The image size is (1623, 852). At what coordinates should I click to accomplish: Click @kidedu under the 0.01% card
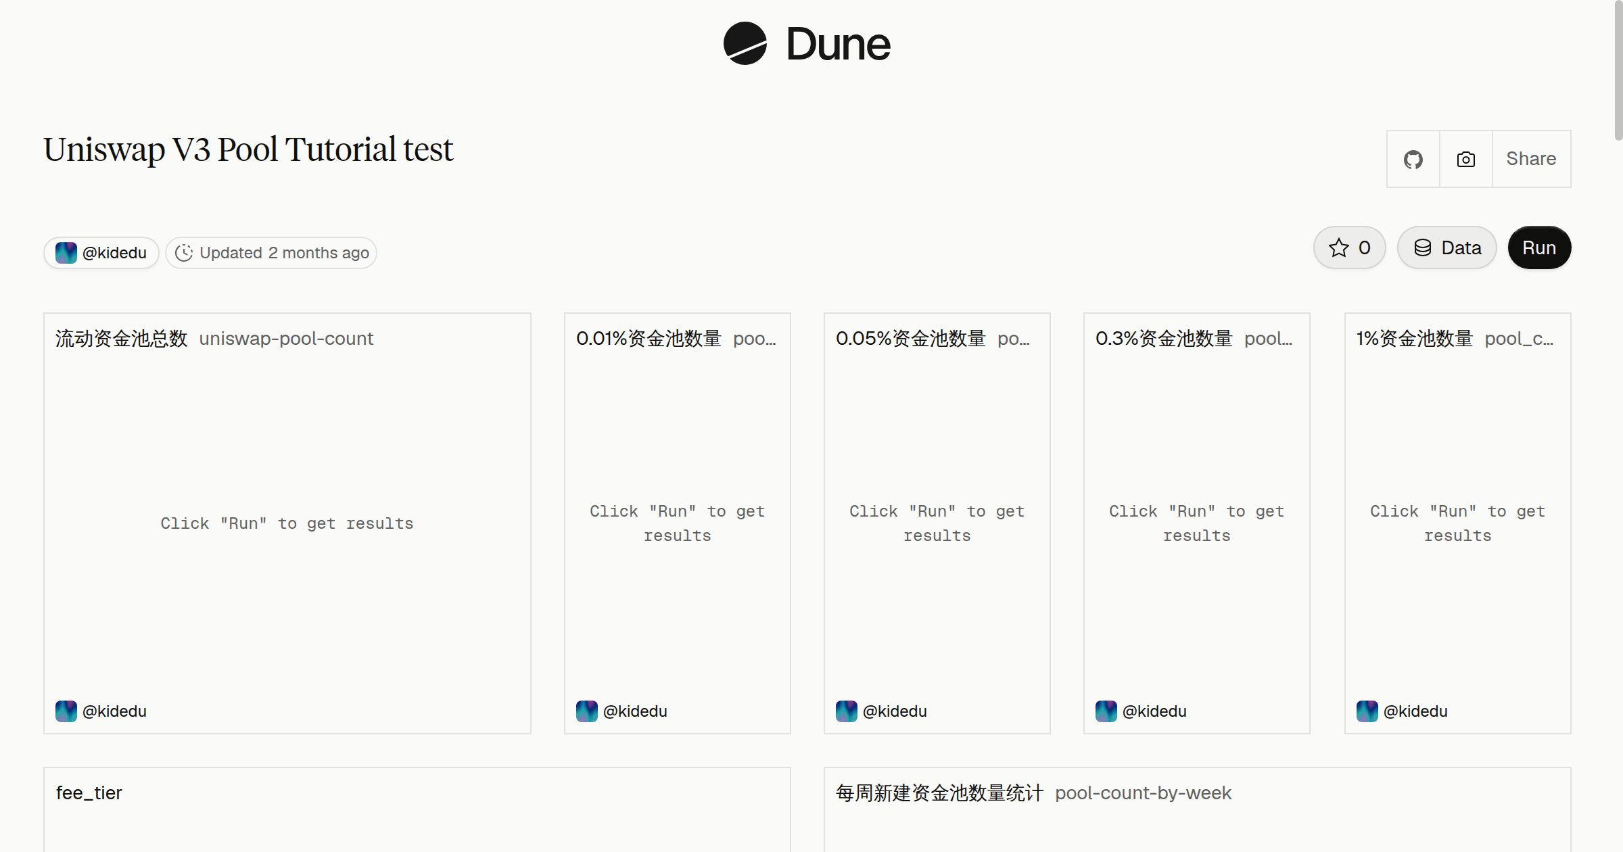[635, 711]
